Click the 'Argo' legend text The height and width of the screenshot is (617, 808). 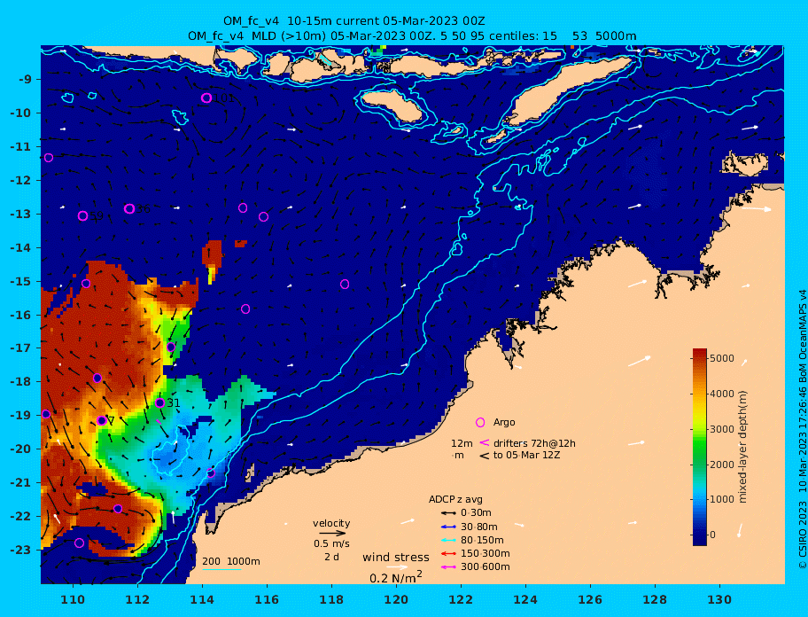(504, 422)
